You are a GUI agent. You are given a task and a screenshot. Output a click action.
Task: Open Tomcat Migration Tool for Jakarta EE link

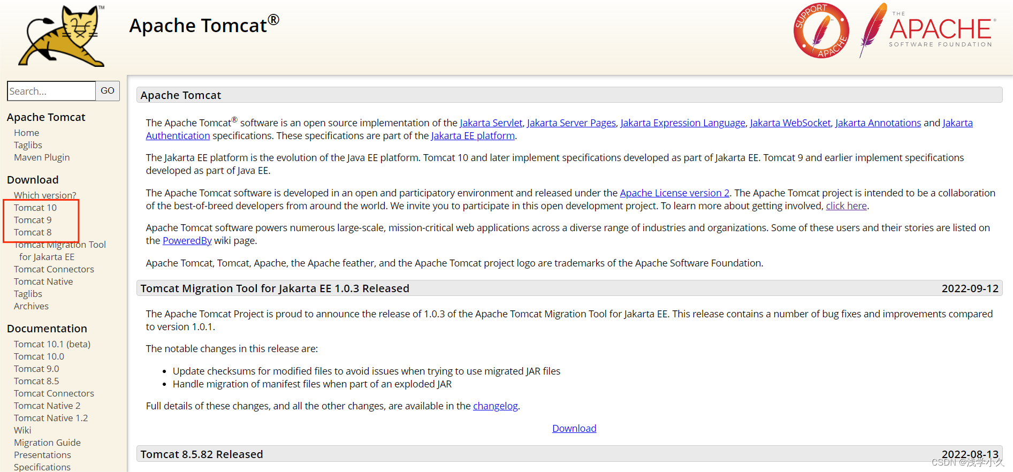(60, 250)
